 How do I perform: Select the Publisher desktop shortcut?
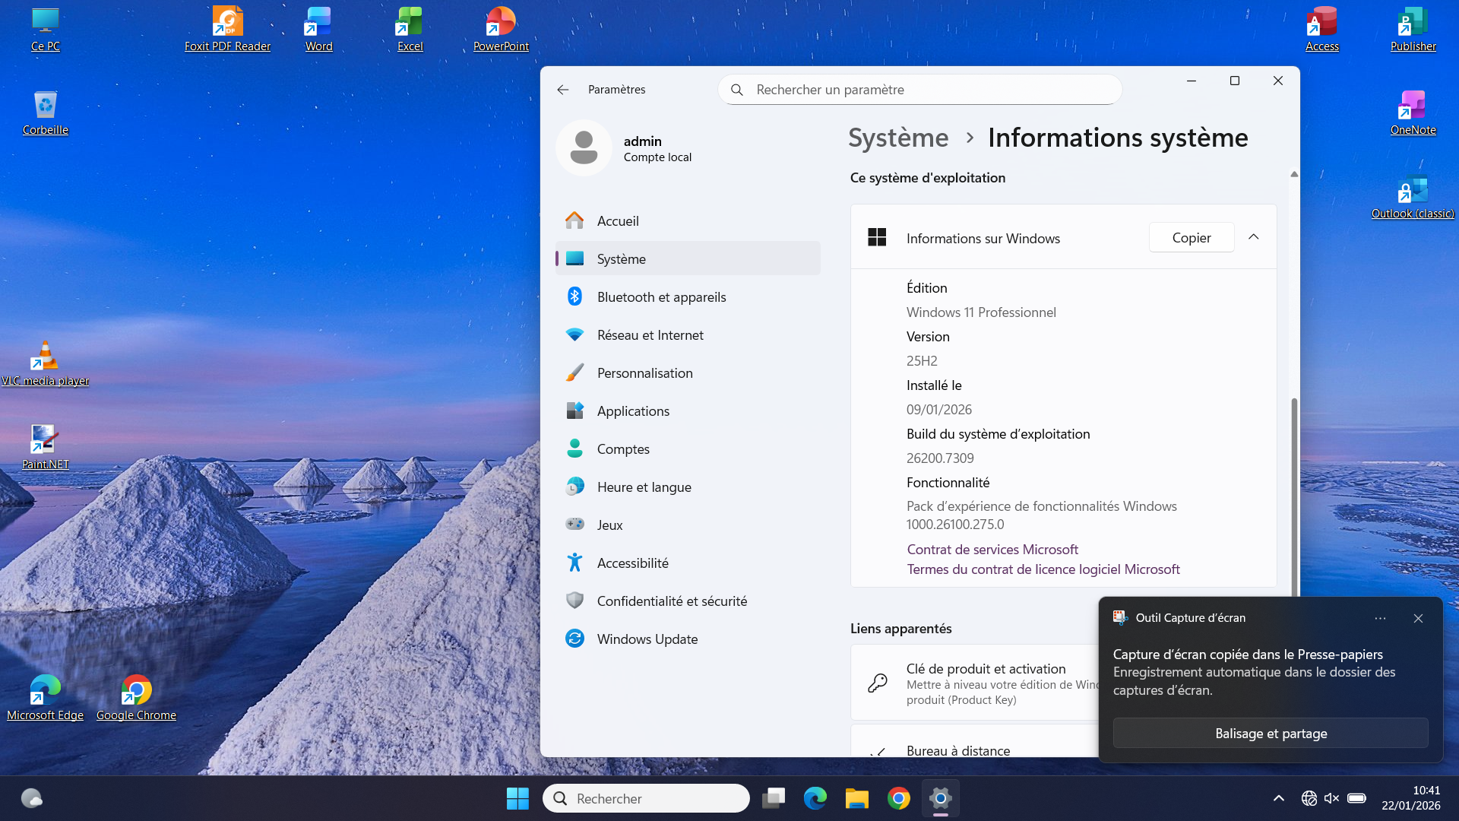pos(1413,30)
